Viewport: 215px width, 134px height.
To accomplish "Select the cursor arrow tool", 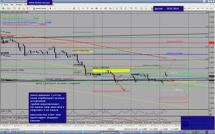I will [x=50, y=9].
